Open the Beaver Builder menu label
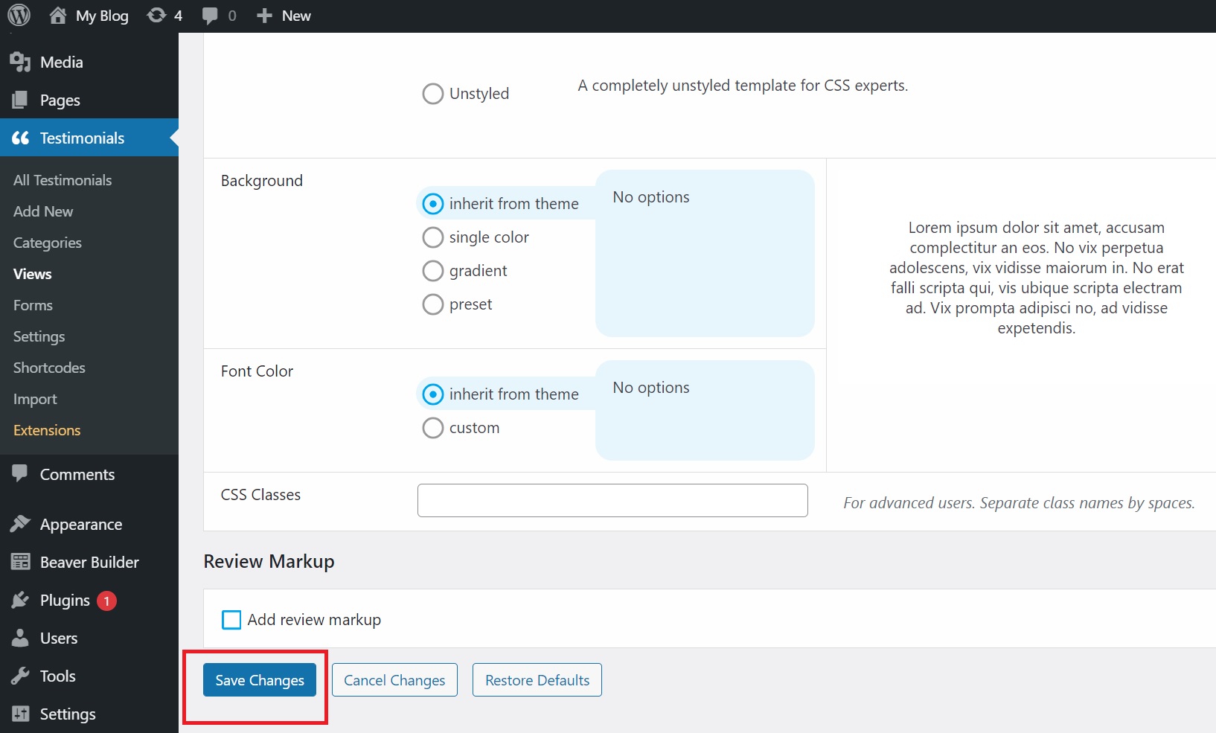This screenshot has width=1216, height=733. click(x=89, y=563)
